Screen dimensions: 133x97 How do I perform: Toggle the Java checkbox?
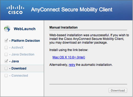(x=6, y=61)
